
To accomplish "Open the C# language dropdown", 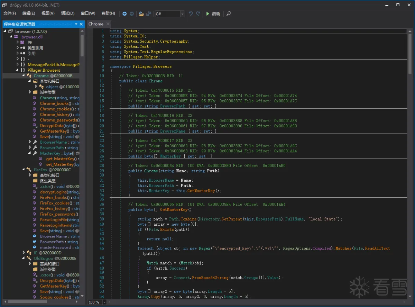I will click(x=182, y=14).
